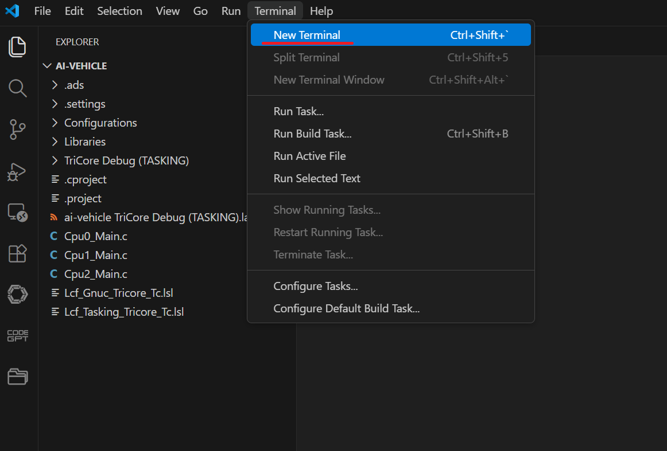The width and height of the screenshot is (667, 451).
Task: Open the Remote Explorer icon
Action: tap(17, 213)
